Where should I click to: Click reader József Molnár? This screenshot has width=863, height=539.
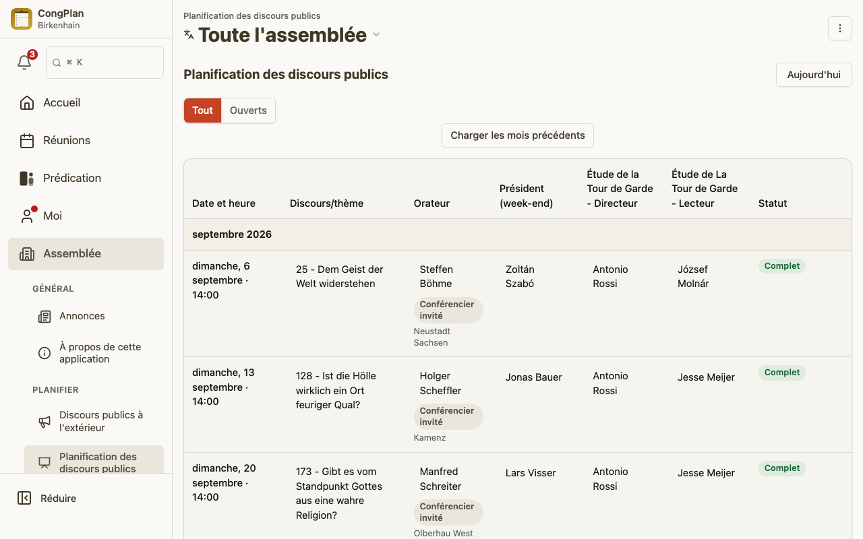[x=693, y=276]
